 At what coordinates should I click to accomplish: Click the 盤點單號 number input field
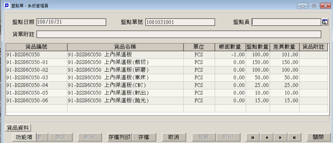coord(180,22)
